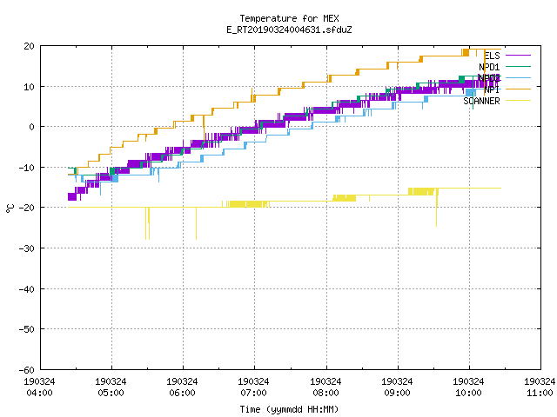Click the x-axis tick label 11:00
This screenshot has width=557, height=417.
[540, 393]
